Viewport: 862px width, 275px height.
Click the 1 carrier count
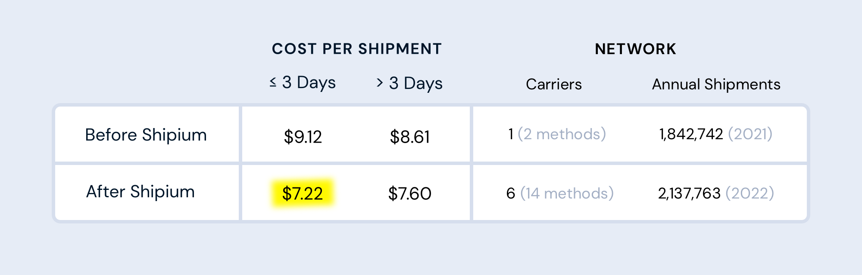[511, 134]
